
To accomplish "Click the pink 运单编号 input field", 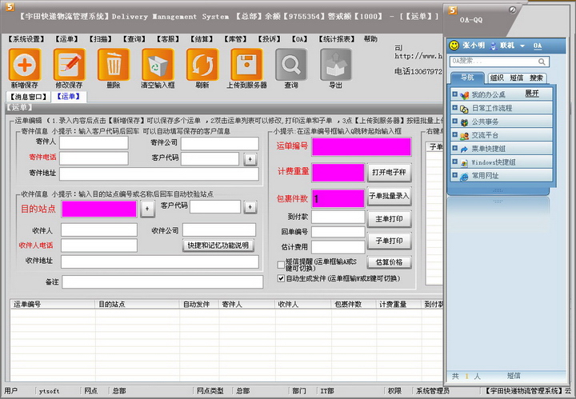I will [x=361, y=146].
